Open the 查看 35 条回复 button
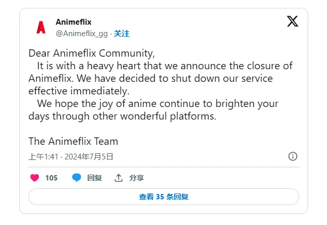This screenshot has height=225, width=327. [163, 197]
